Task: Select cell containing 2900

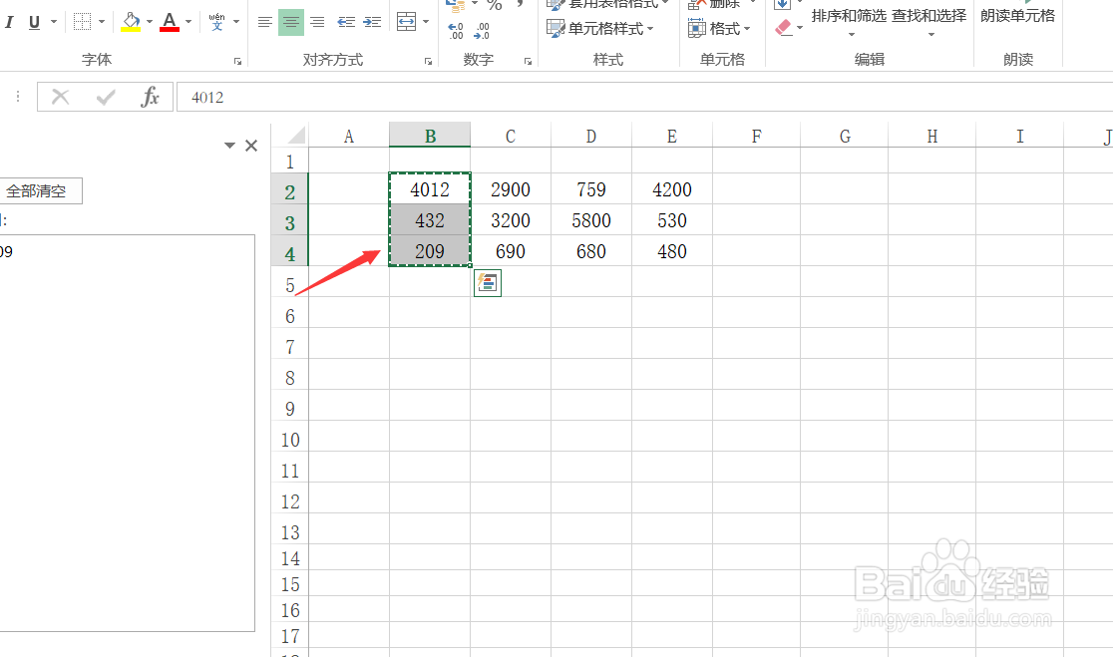Action: click(x=511, y=189)
